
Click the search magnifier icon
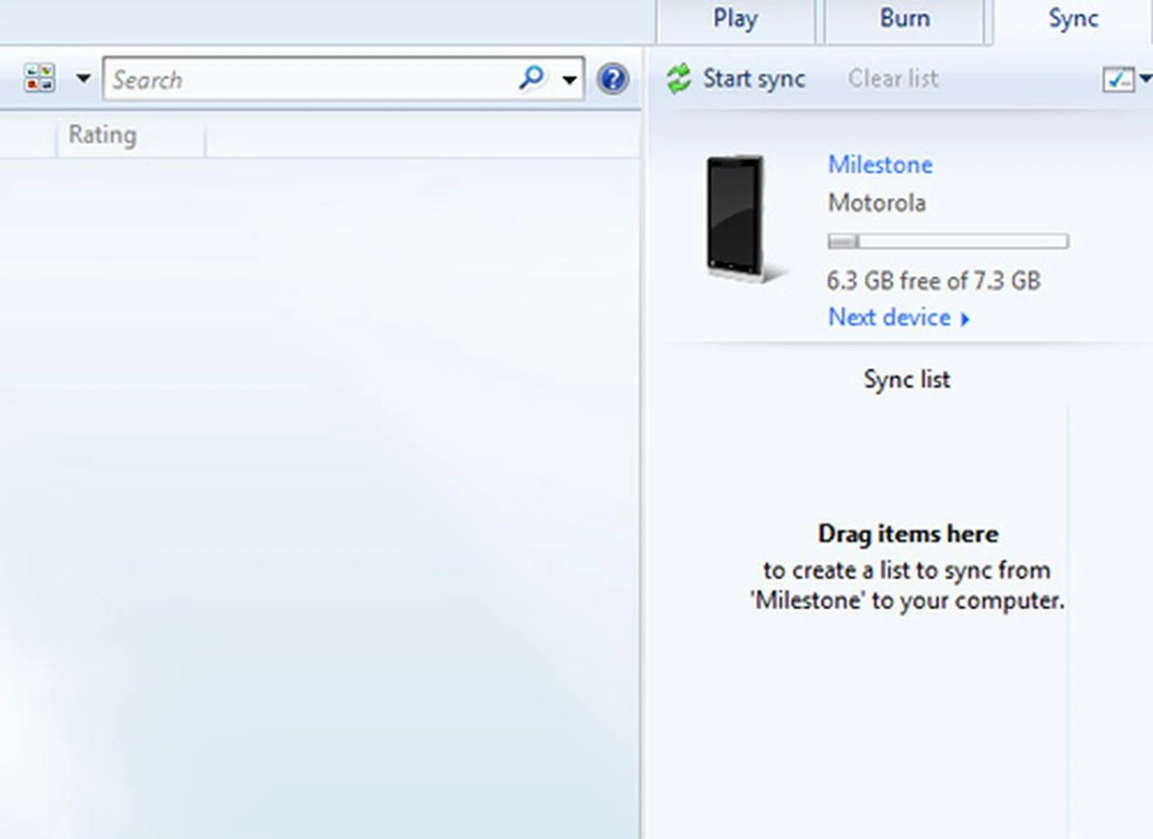tap(531, 78)
